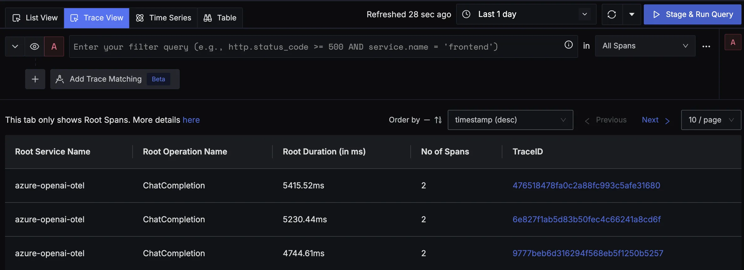Open the All Spans dropdown

pyautogui.click(x=645, y=46)
